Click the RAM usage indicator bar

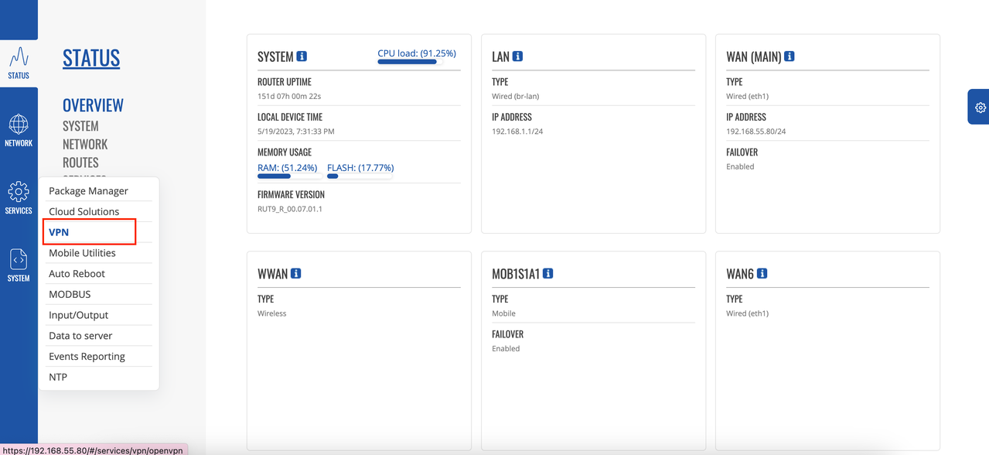290,176
